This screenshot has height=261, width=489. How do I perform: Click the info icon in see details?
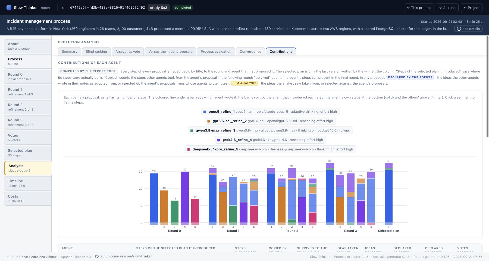[459, 29]
